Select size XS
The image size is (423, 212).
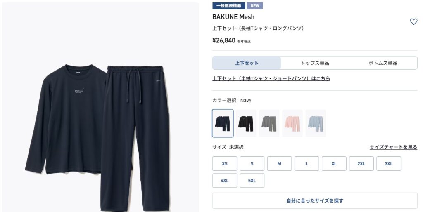(x=224, y=163)
